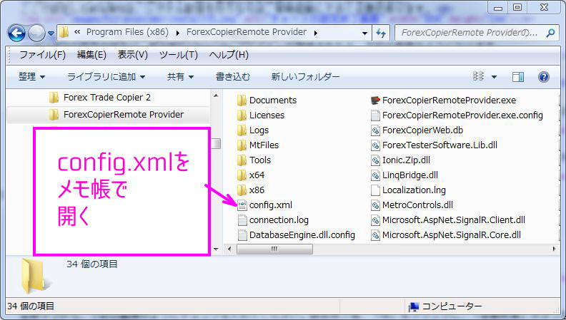The width and height of the screenshot is (566, 320).
Task: Click the 書き込む button
Action: [233, 77]
